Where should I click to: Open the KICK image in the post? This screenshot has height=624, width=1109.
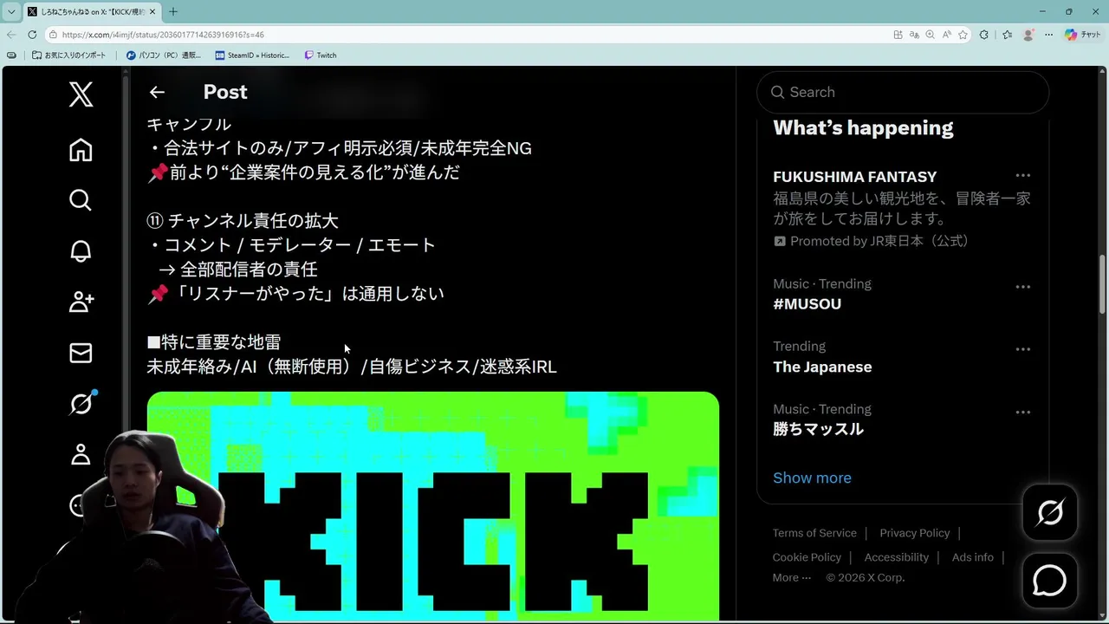pyautogui.click(x=433, y=506)
